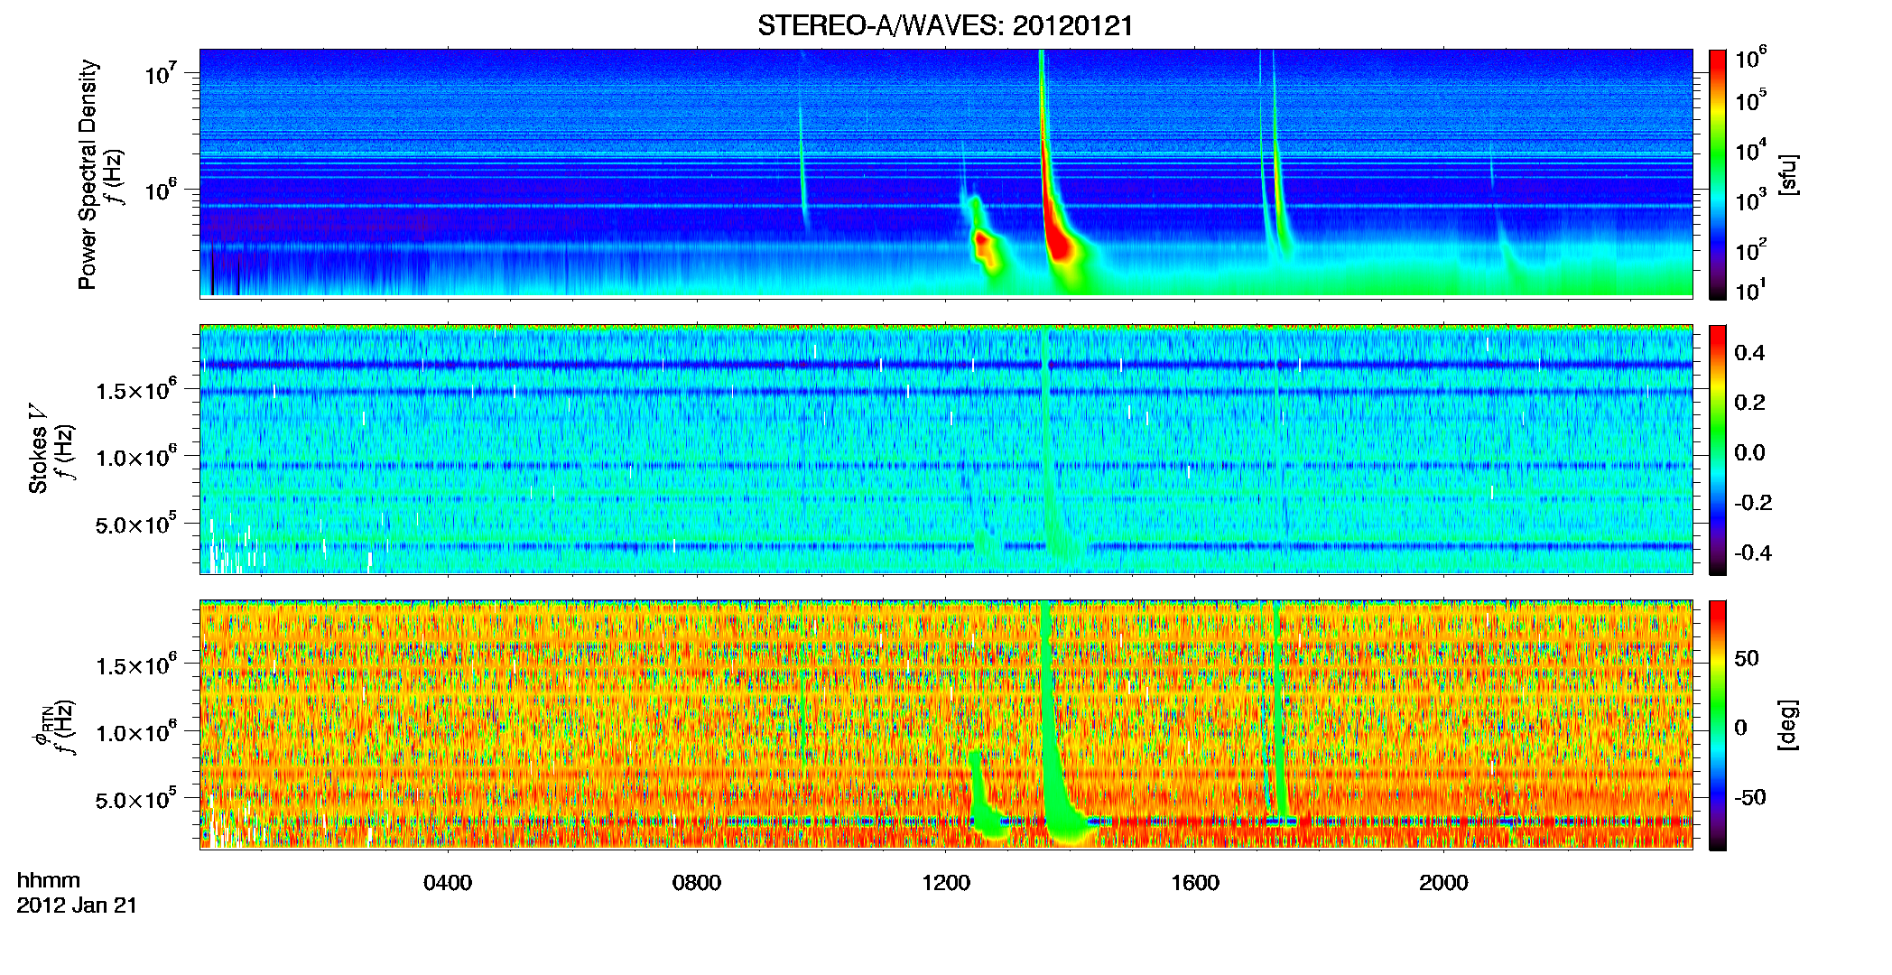Click the -0.4 value on Stokes V colorbar
The image size is (1892, 975).
[x=1753, y=552]
